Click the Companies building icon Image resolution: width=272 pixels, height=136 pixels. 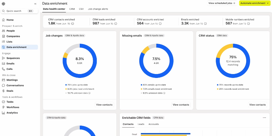click(3, 36)
